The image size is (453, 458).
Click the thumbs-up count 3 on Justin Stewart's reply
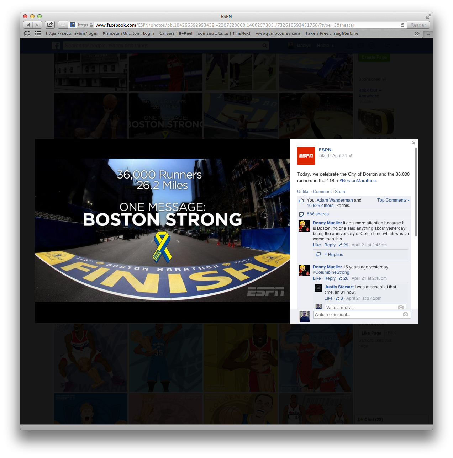339,298
